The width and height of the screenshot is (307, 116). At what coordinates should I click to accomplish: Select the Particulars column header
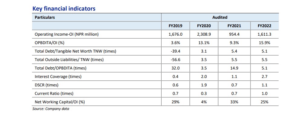coord(45,18)
